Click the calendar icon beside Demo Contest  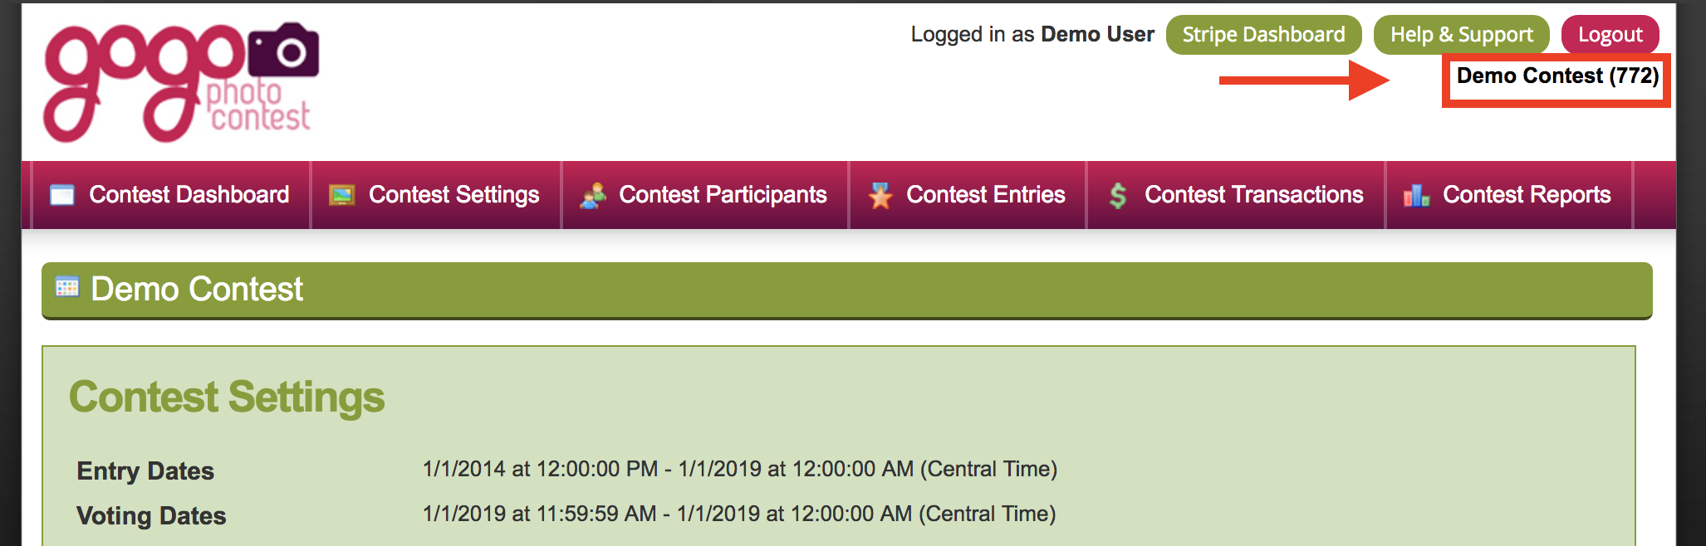67,288
